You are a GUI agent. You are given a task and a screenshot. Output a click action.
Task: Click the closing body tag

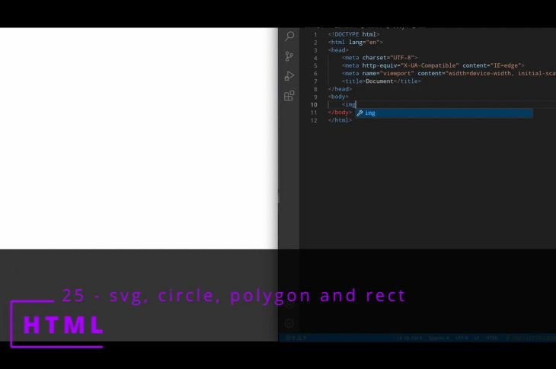pos(340,113)
